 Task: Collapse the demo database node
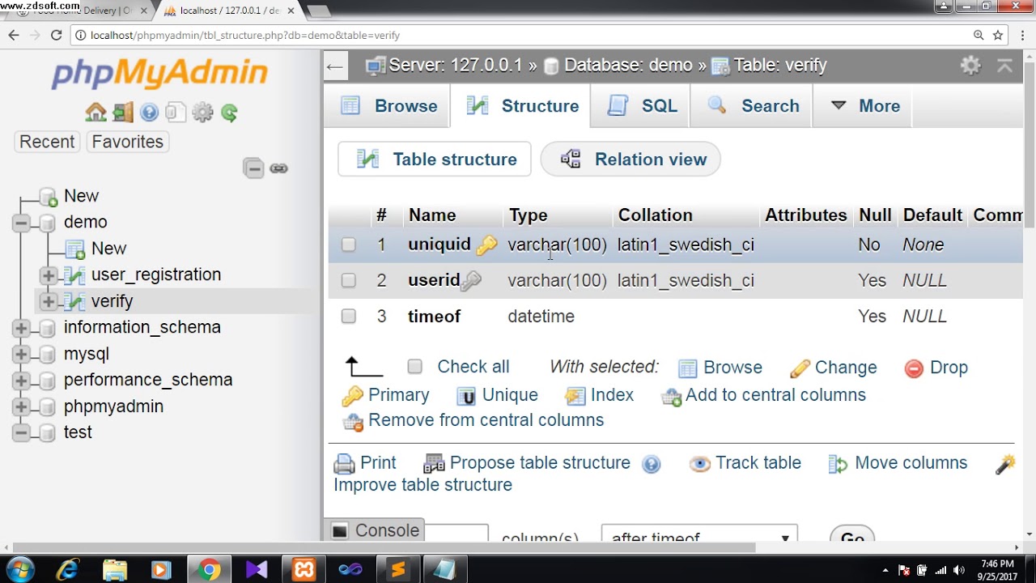click(21, 223)
